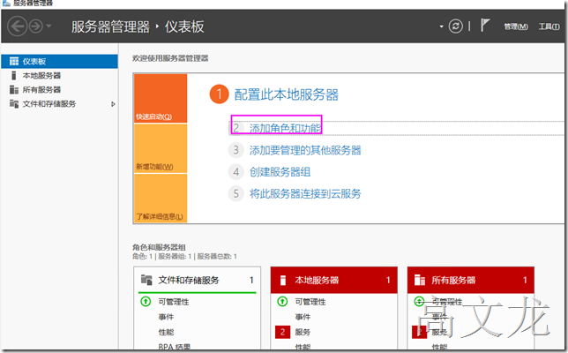Open the notifications flag
Screen dimensions: 568x353
point(485,26)
